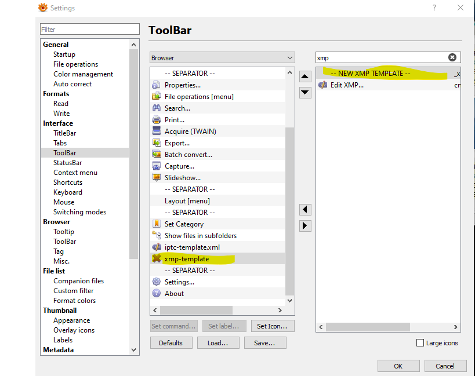
Task: Select Switching modes in tree
Action: pyautogui.click(x=79, y=212)
